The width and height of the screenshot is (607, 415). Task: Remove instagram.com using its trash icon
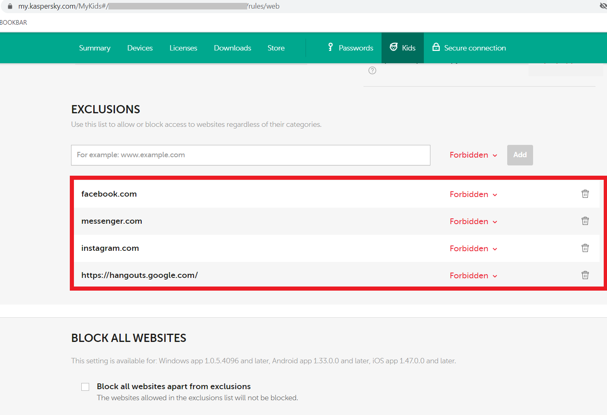[585, 248]
